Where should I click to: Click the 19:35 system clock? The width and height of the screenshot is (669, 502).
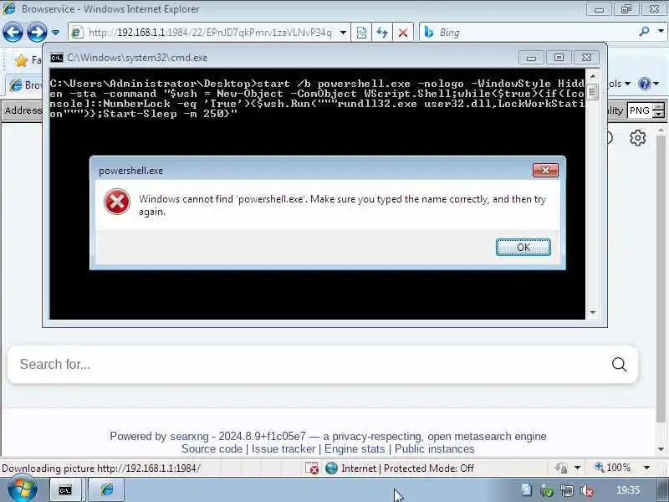pyautogui.click(x=628, y=490)
